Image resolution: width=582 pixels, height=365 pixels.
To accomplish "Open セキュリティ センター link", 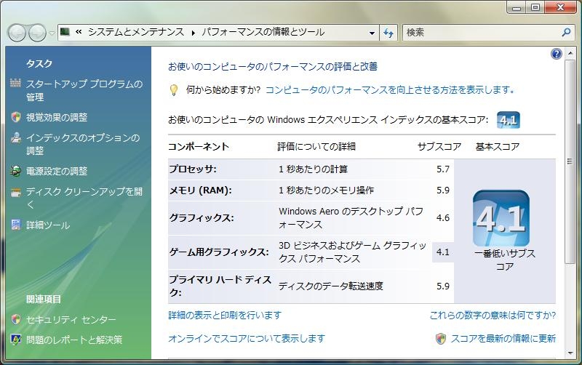I will (x=71, y=319).
